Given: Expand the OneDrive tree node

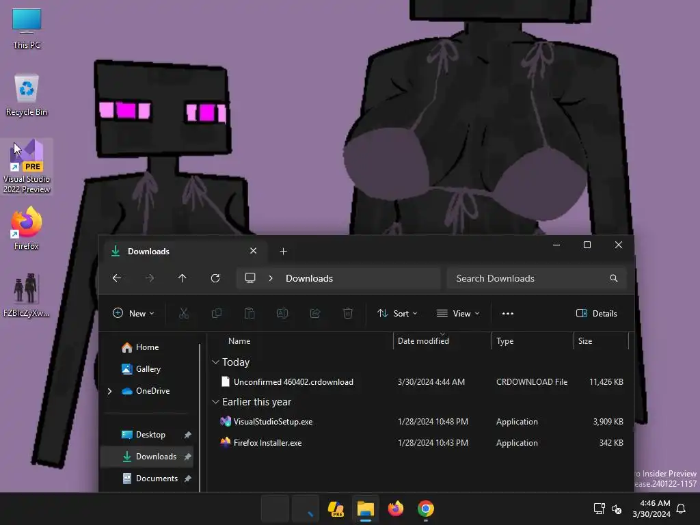Looking at the screenshot, I should [x=109, y=391].
